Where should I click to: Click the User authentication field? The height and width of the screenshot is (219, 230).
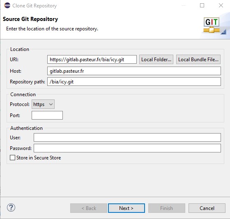click(127, 137)
